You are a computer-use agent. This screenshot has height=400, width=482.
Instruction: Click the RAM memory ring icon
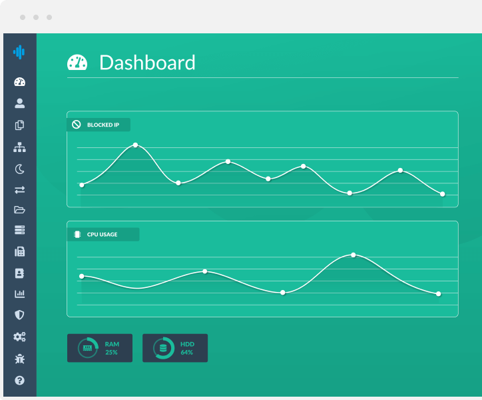pos(88,347)
